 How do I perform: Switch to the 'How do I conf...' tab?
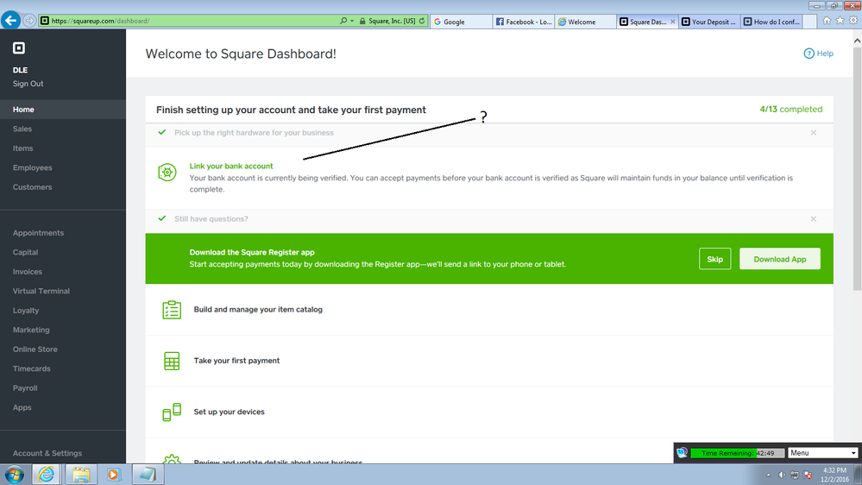pyautogui.click(x=772, y=22)
